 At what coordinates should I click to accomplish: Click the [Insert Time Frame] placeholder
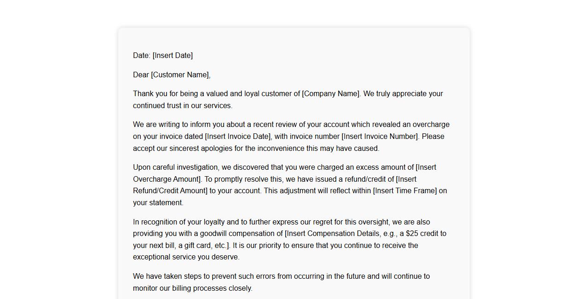click(x=405, y=191)
